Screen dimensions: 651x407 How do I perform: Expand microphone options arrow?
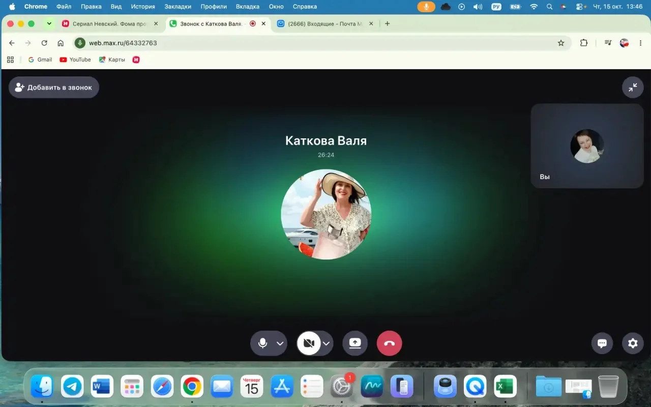pos(280,343)
